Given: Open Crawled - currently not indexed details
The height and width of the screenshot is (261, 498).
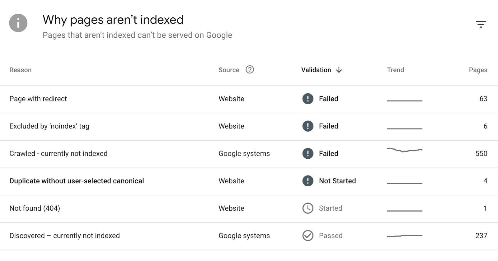Looking at the screenshot, I should tap(59, 153).
